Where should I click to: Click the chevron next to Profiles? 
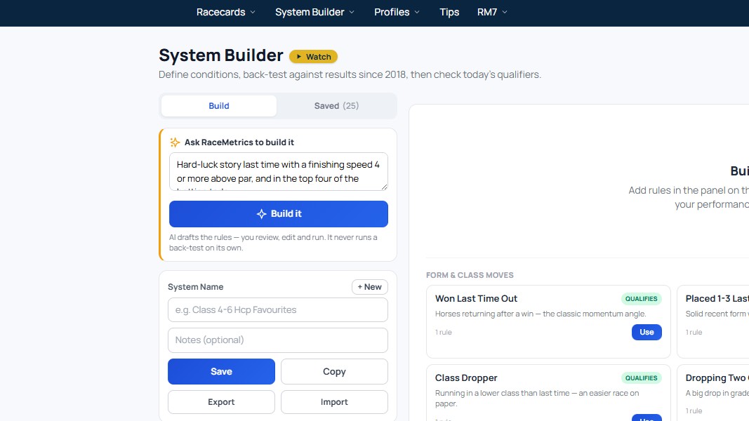(x=417, y=13)
